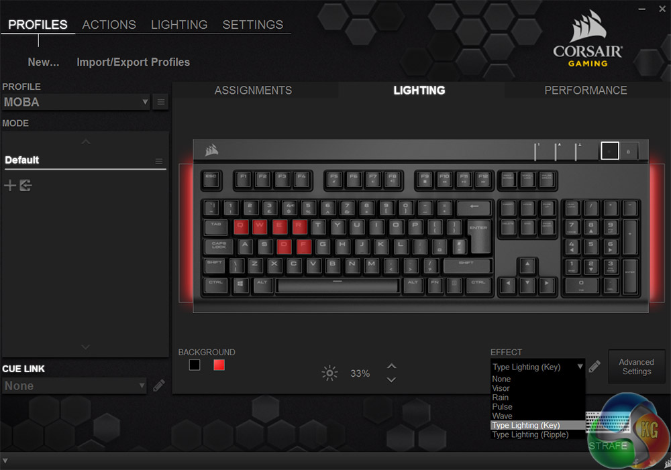671x470 pixels.
Task: Edit CUE Link with the pencil icon
Action: 159,386
